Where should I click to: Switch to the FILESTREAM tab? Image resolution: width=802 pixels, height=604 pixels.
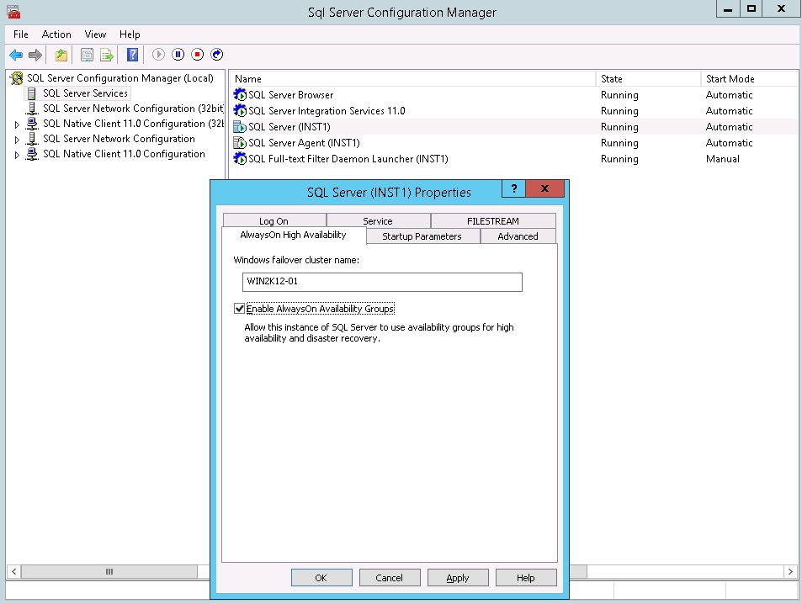493,221
